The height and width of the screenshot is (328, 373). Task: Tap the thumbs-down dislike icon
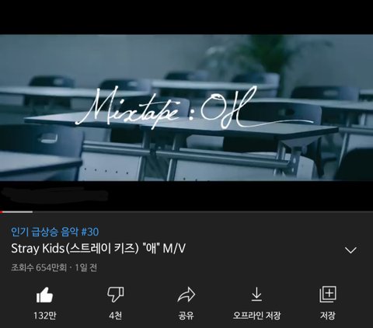point(116,295)
